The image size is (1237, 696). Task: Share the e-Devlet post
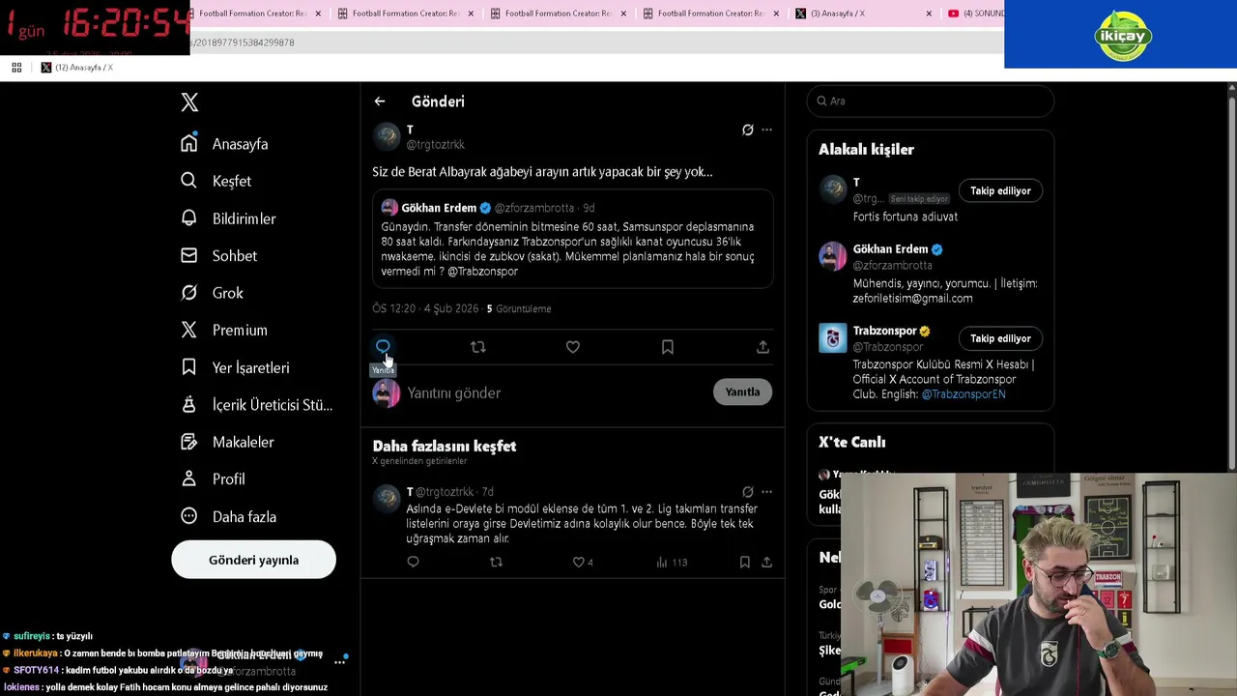point(766,562)
